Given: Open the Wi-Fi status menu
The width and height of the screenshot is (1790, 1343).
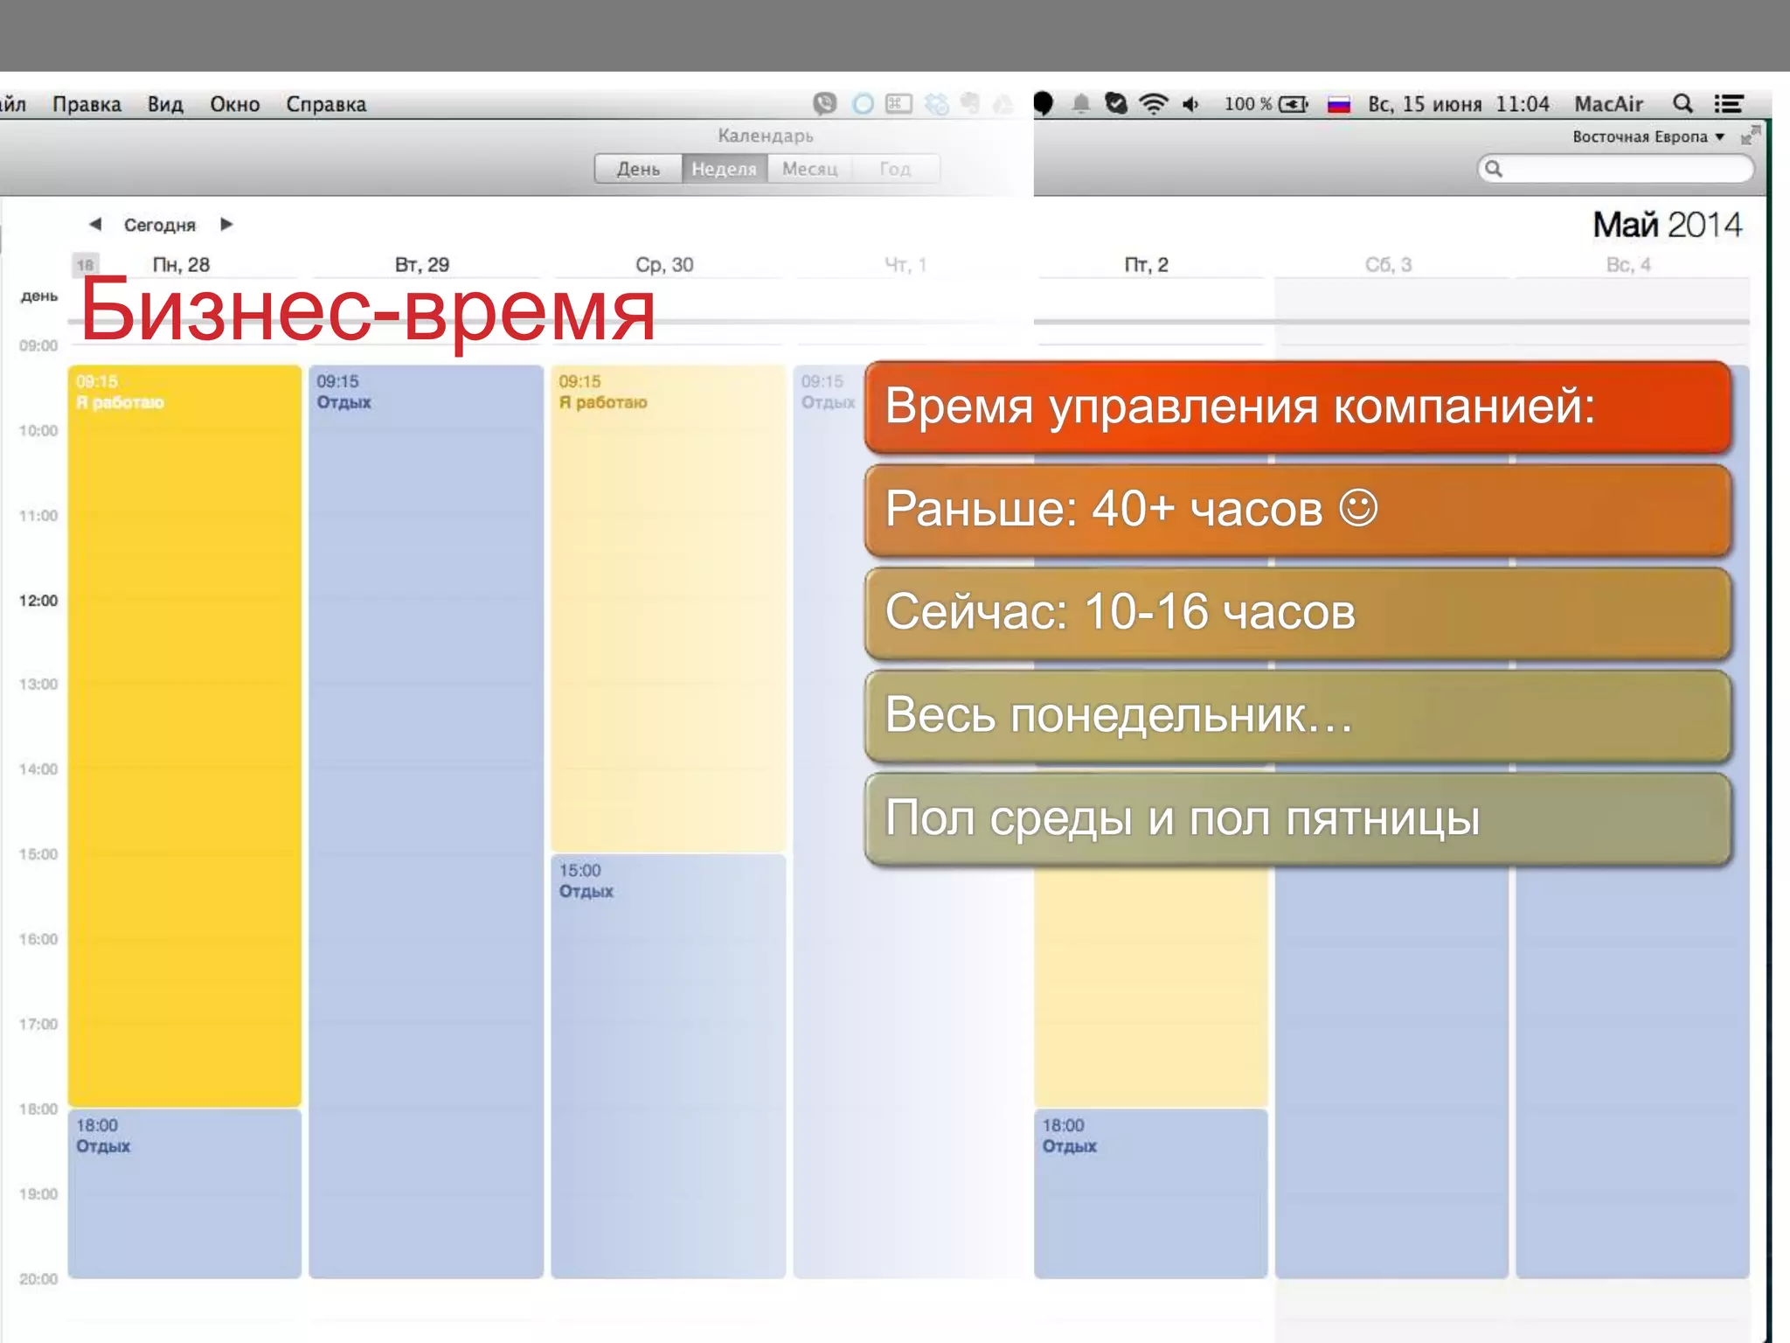Looking at the screenshot, I should tap(1154, 104).
